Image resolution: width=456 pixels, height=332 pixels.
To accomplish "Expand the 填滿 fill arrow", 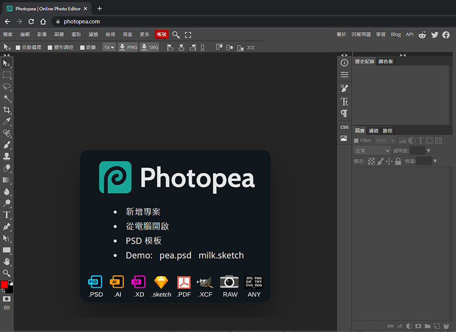I will coord(435,161).
